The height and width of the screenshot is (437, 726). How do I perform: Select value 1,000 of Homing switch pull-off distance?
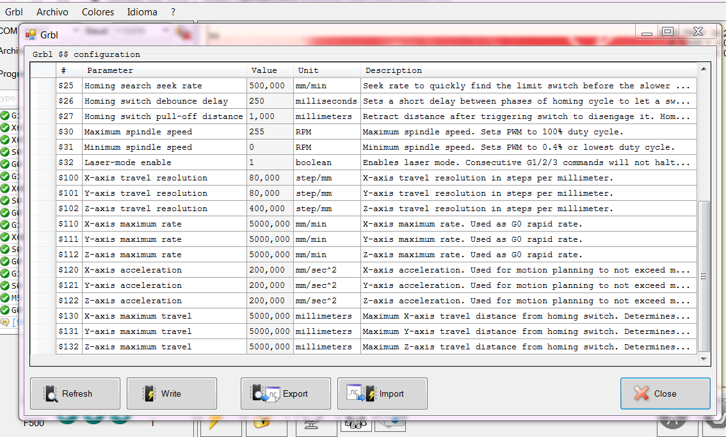pos(270,116)
